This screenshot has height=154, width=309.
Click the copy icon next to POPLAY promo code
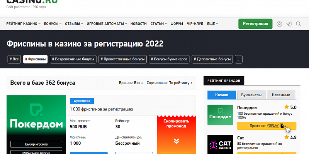282,126
